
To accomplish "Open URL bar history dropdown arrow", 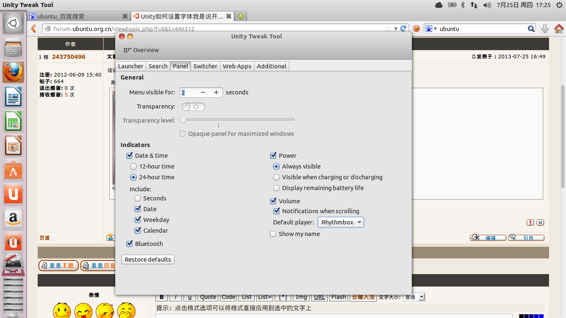I will [396, 29].
